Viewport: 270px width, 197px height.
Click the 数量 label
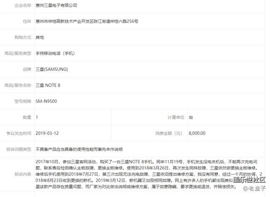point(27,117)
